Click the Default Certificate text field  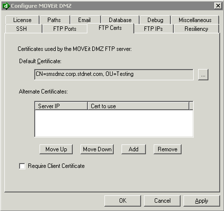coord(114,74)
